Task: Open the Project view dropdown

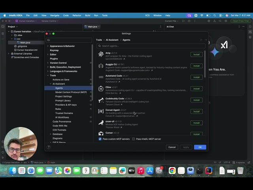Action: 13,27
